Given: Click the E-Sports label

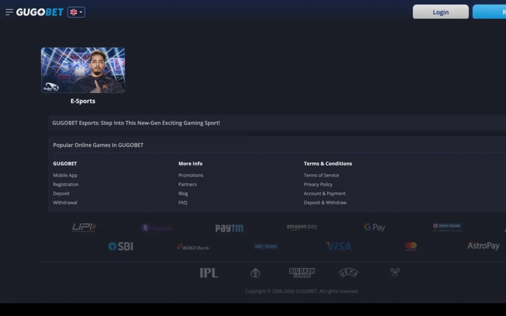Looking at the screenshot, I should [83, 101].
